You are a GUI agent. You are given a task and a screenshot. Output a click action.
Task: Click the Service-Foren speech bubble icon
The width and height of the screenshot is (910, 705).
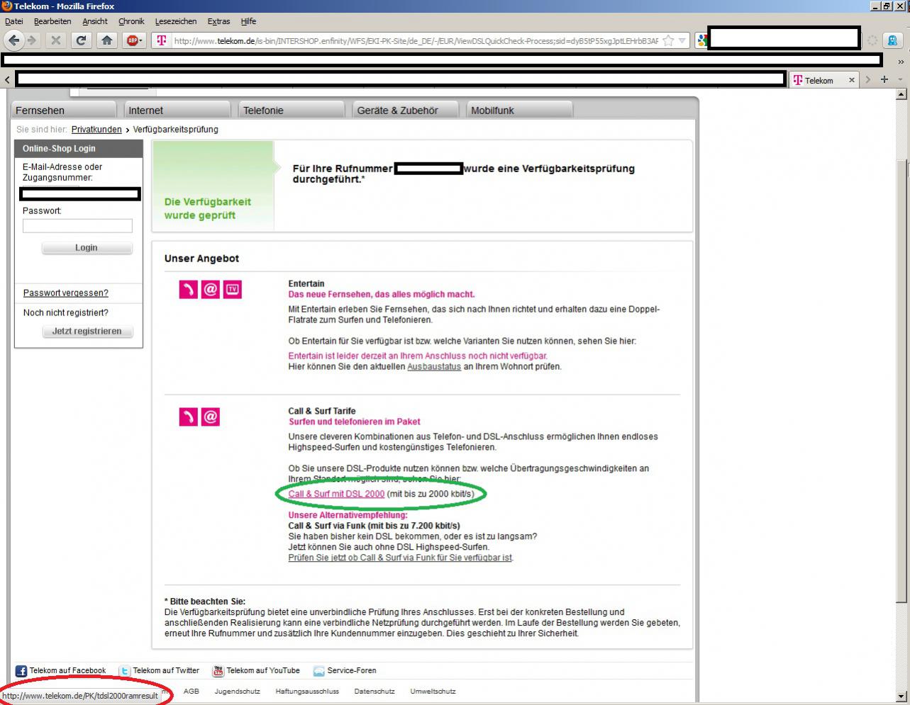click(x=319, y=671)
